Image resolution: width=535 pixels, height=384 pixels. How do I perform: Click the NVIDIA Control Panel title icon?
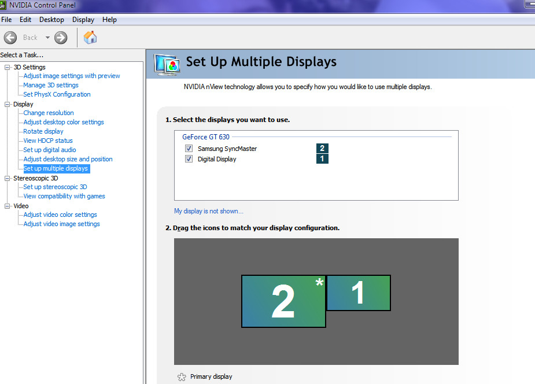(3, 5)
